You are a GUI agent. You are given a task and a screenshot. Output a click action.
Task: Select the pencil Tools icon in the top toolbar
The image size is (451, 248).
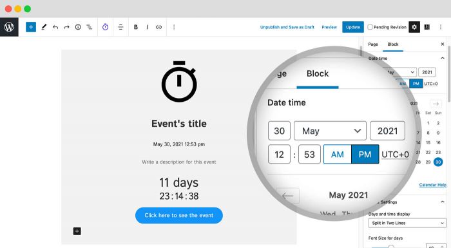coord(44,27)
